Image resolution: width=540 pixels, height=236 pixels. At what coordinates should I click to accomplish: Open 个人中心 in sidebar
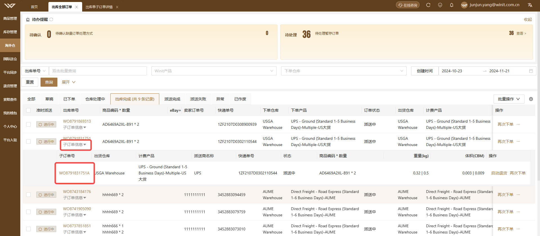tap(10, 126)
